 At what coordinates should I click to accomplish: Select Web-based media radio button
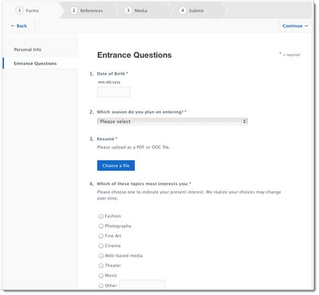(101, 256)
